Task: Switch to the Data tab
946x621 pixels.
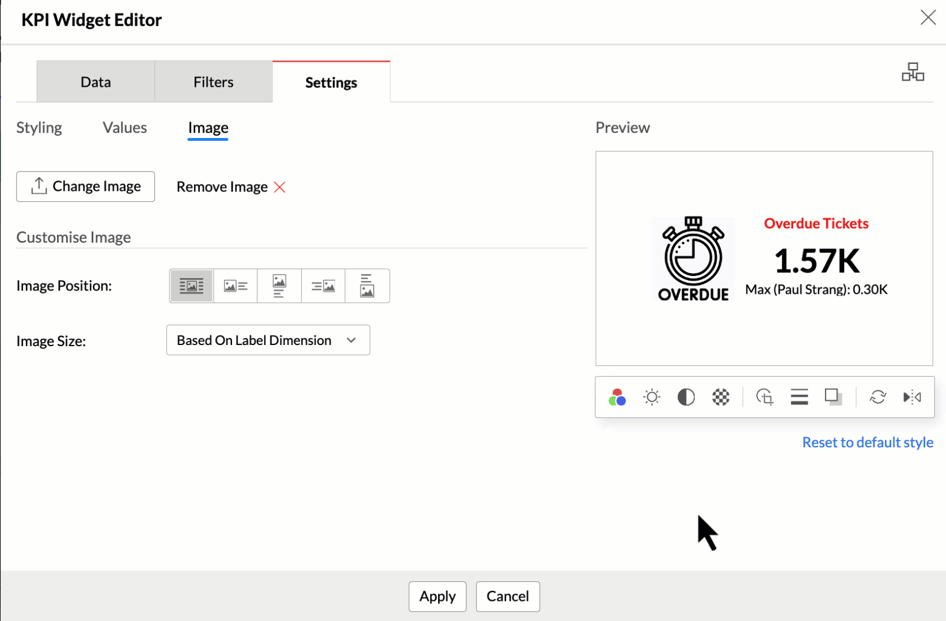Action: click(96, 82)
